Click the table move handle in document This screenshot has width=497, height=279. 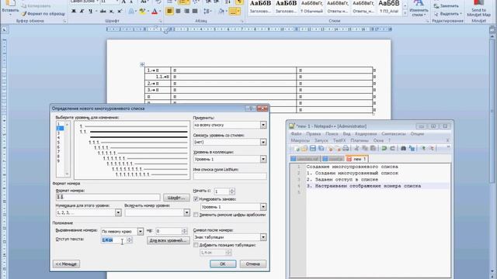click(142, 64)
